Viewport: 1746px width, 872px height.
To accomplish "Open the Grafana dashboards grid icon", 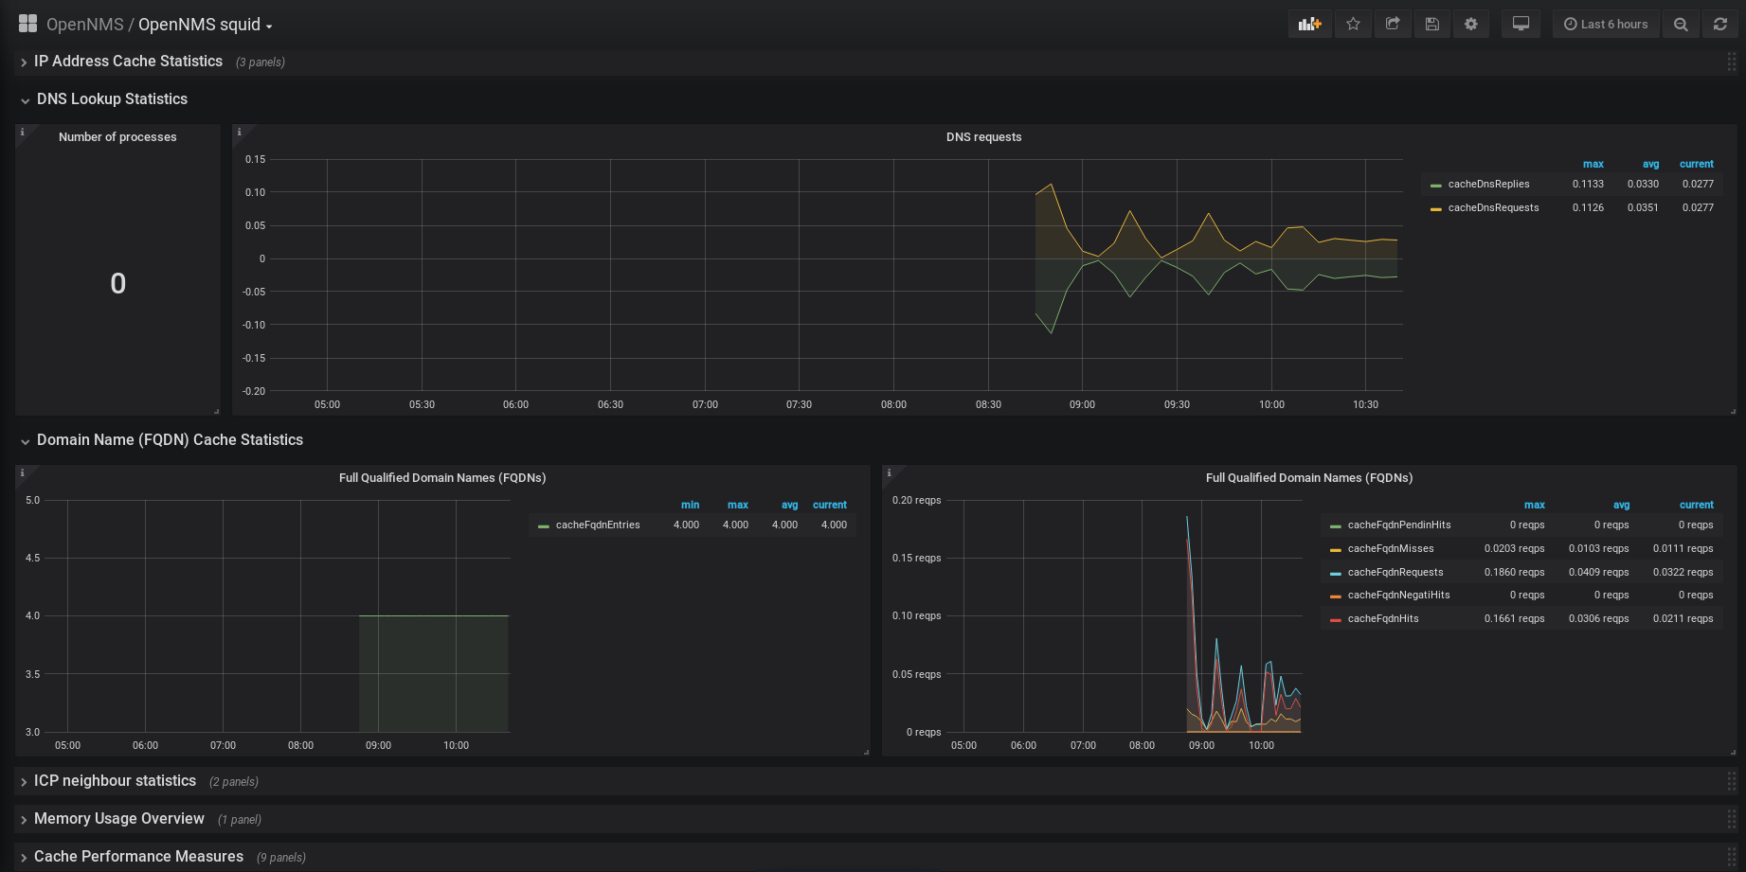I will (27, 24).
